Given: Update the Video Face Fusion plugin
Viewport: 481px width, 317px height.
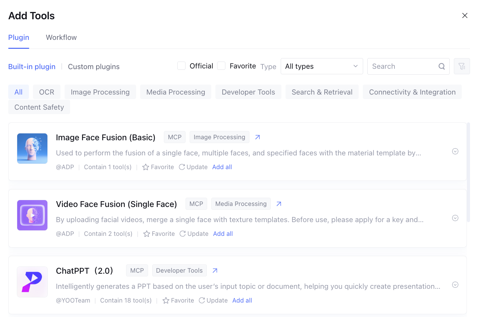Looking at the screenshot, I should [x=194, y=234].
